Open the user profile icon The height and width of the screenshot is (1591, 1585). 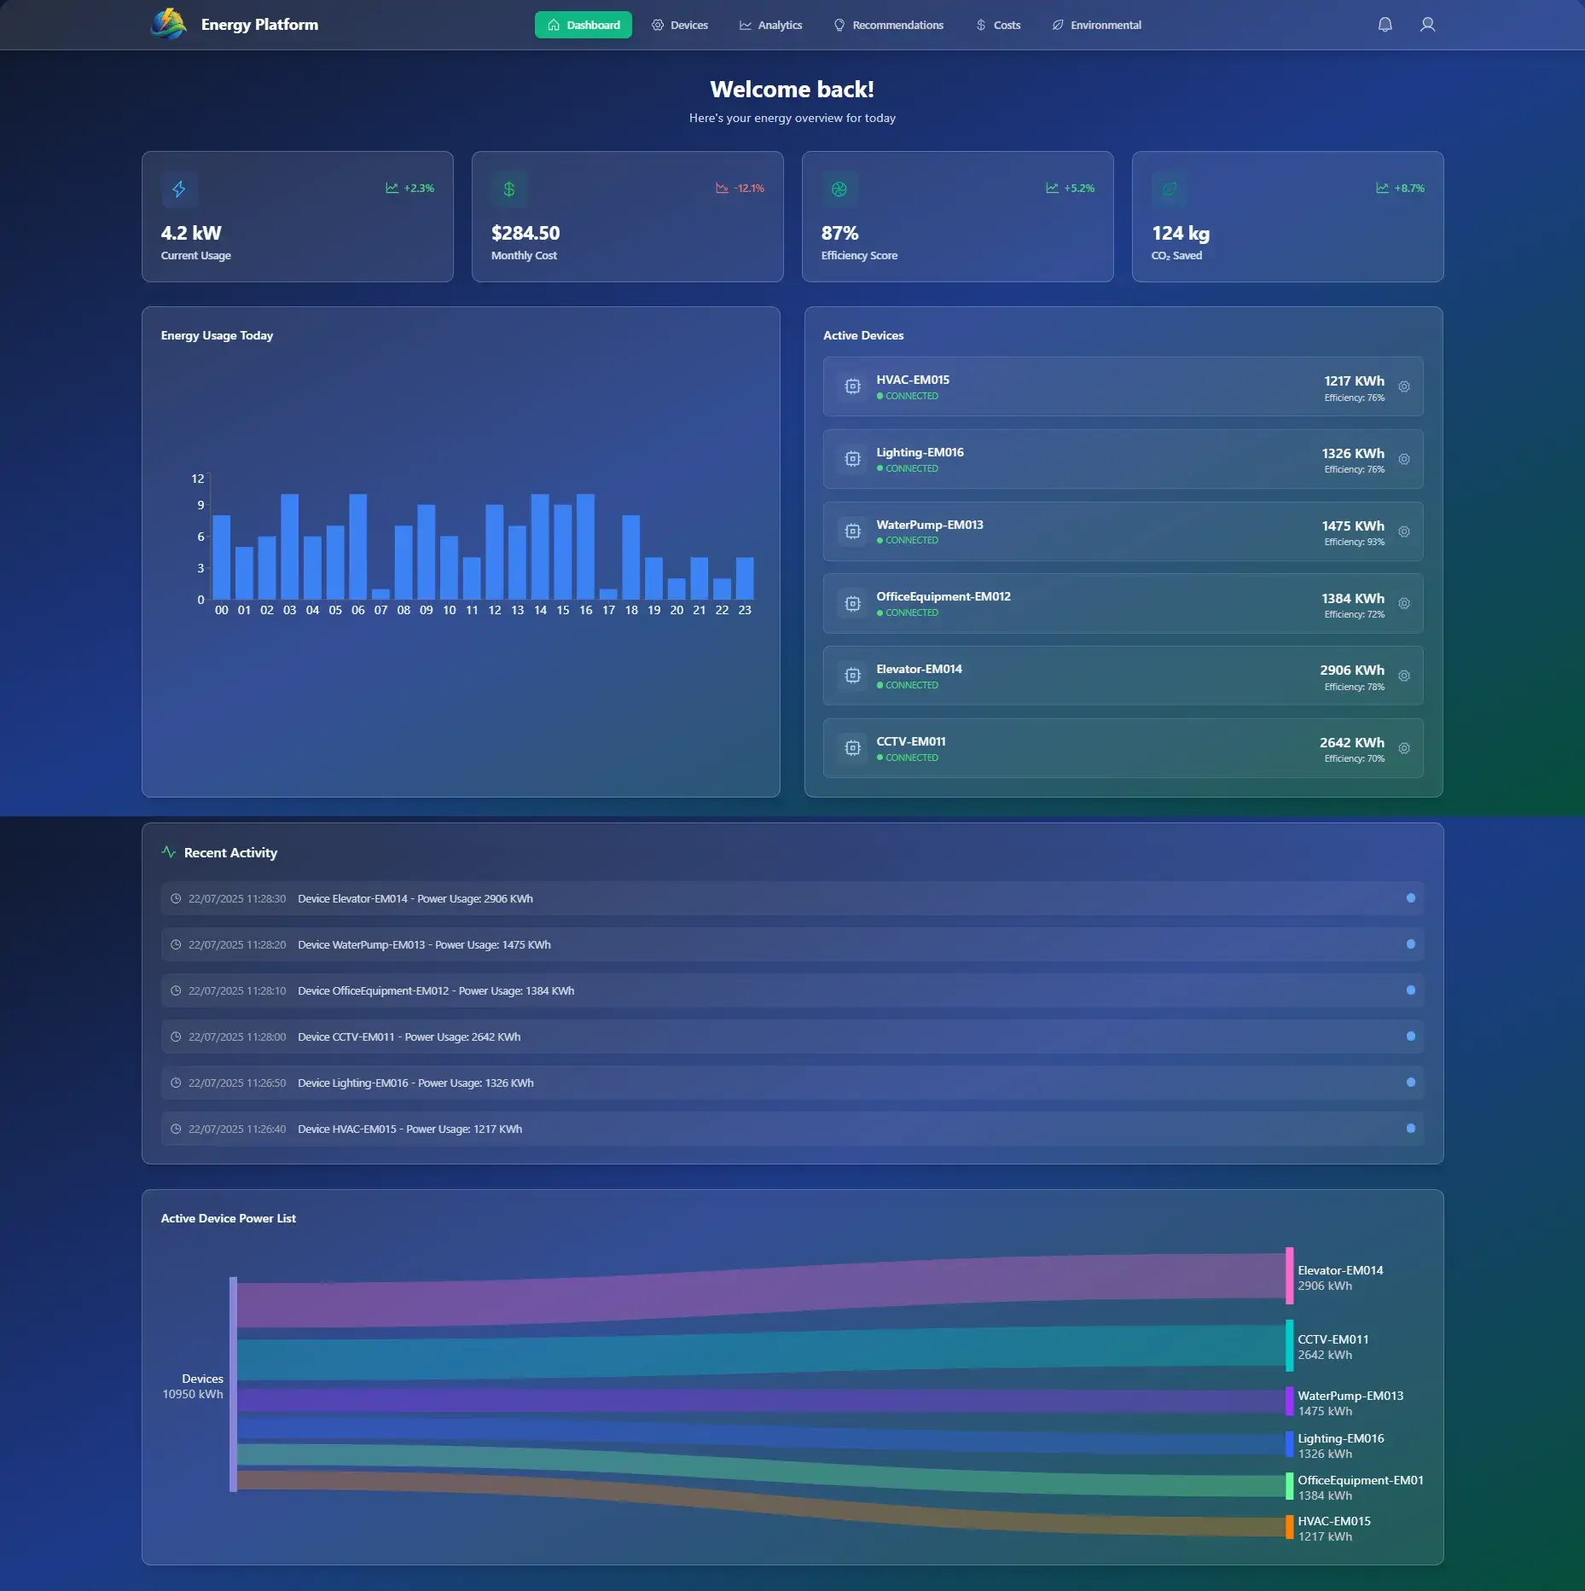point(1428,25)
